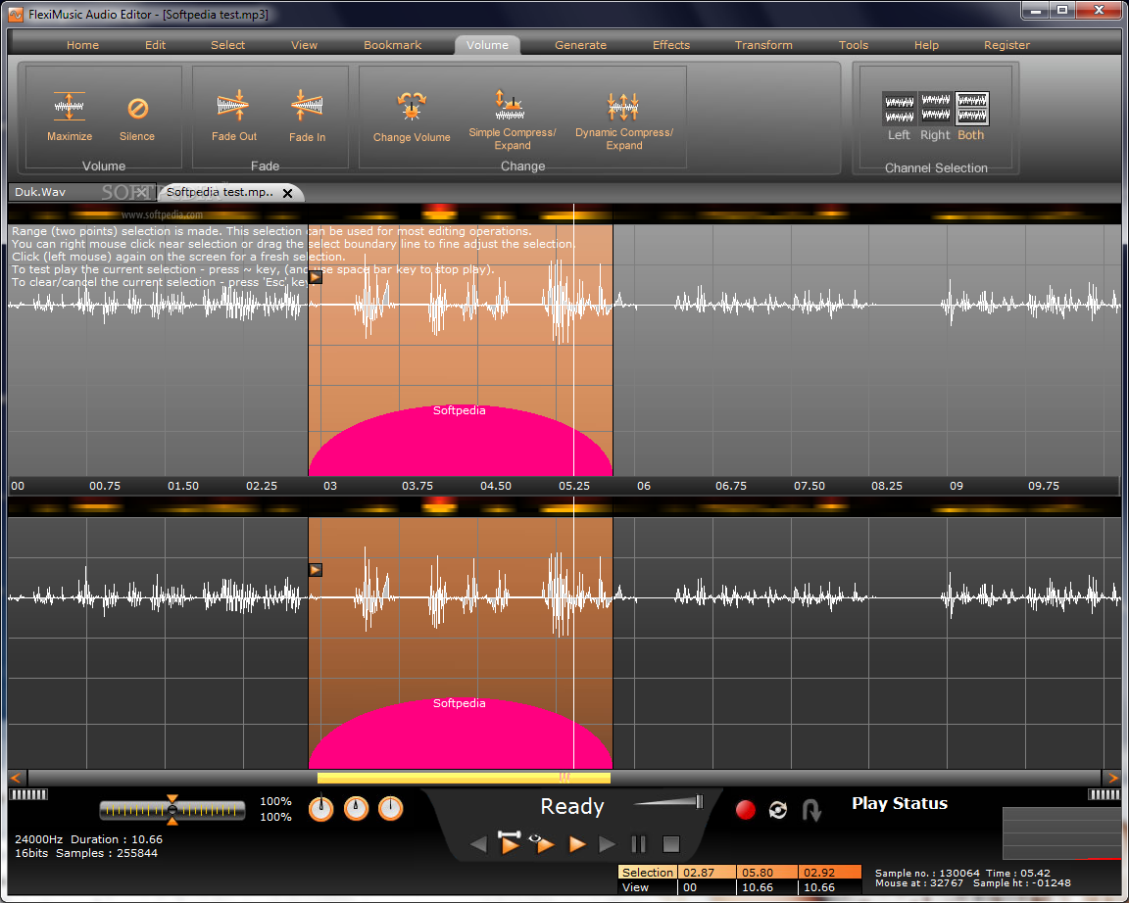Click the right bottom grip handle
Screen dimensions: 1129x903
click(x=1104, y=794)
